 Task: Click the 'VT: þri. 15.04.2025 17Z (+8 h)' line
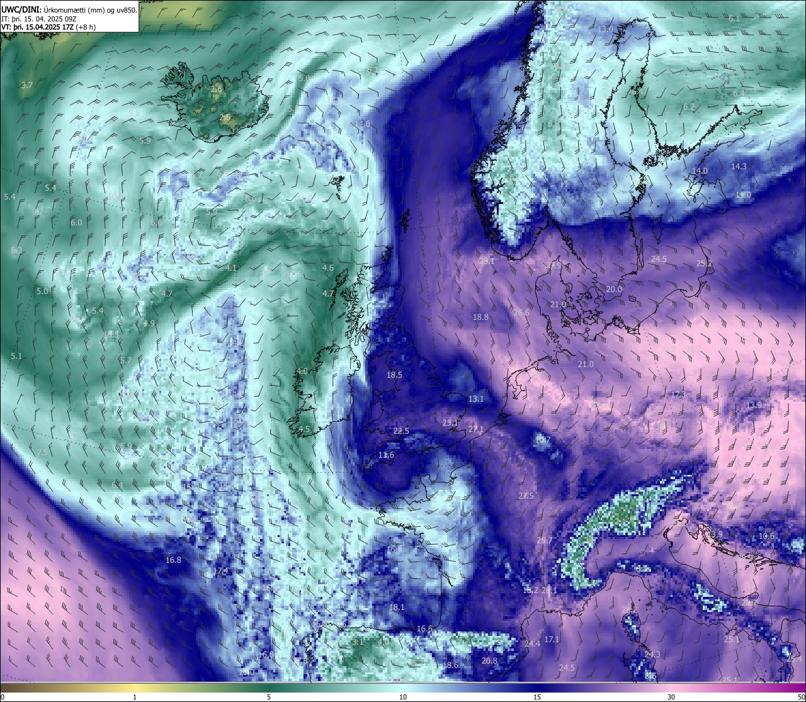click(49, 27)
